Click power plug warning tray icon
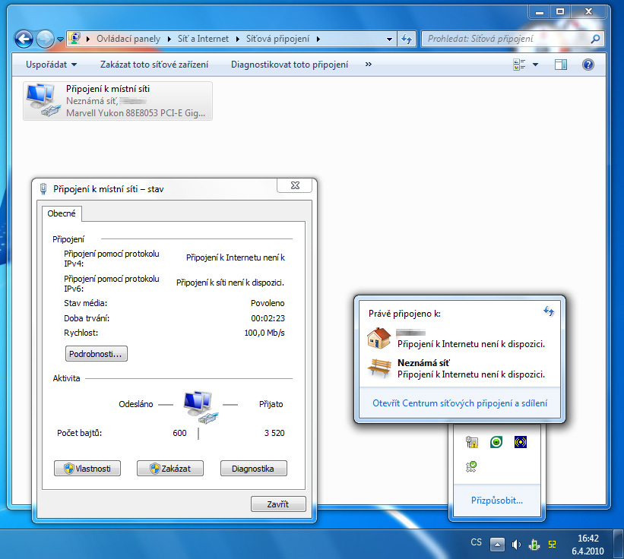This screenshot has height=559, width=624. point(471,442)
